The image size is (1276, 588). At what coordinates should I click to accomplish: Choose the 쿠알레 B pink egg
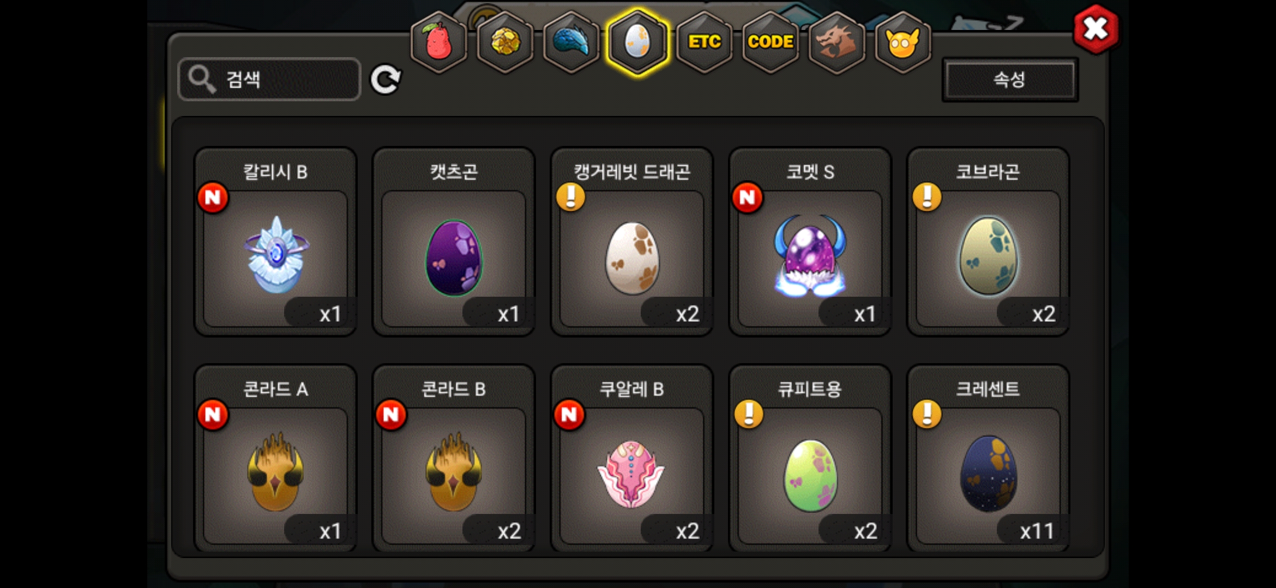(x=632, y=458)
